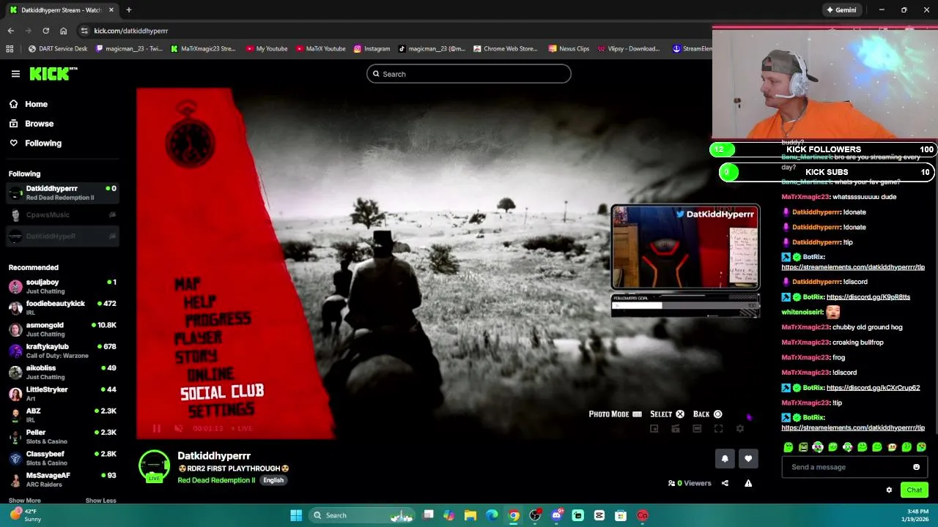Reload the browser page
938x527 pixels.
(x=45, y=31)
